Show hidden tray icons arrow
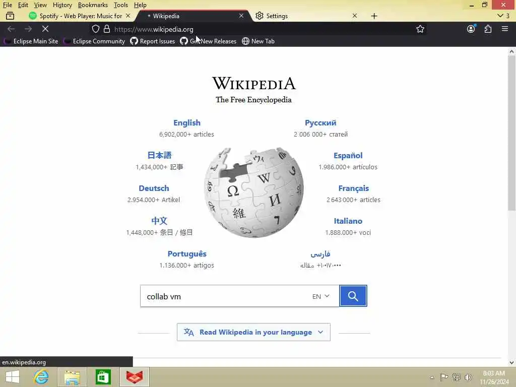 [x=432, y=377]
